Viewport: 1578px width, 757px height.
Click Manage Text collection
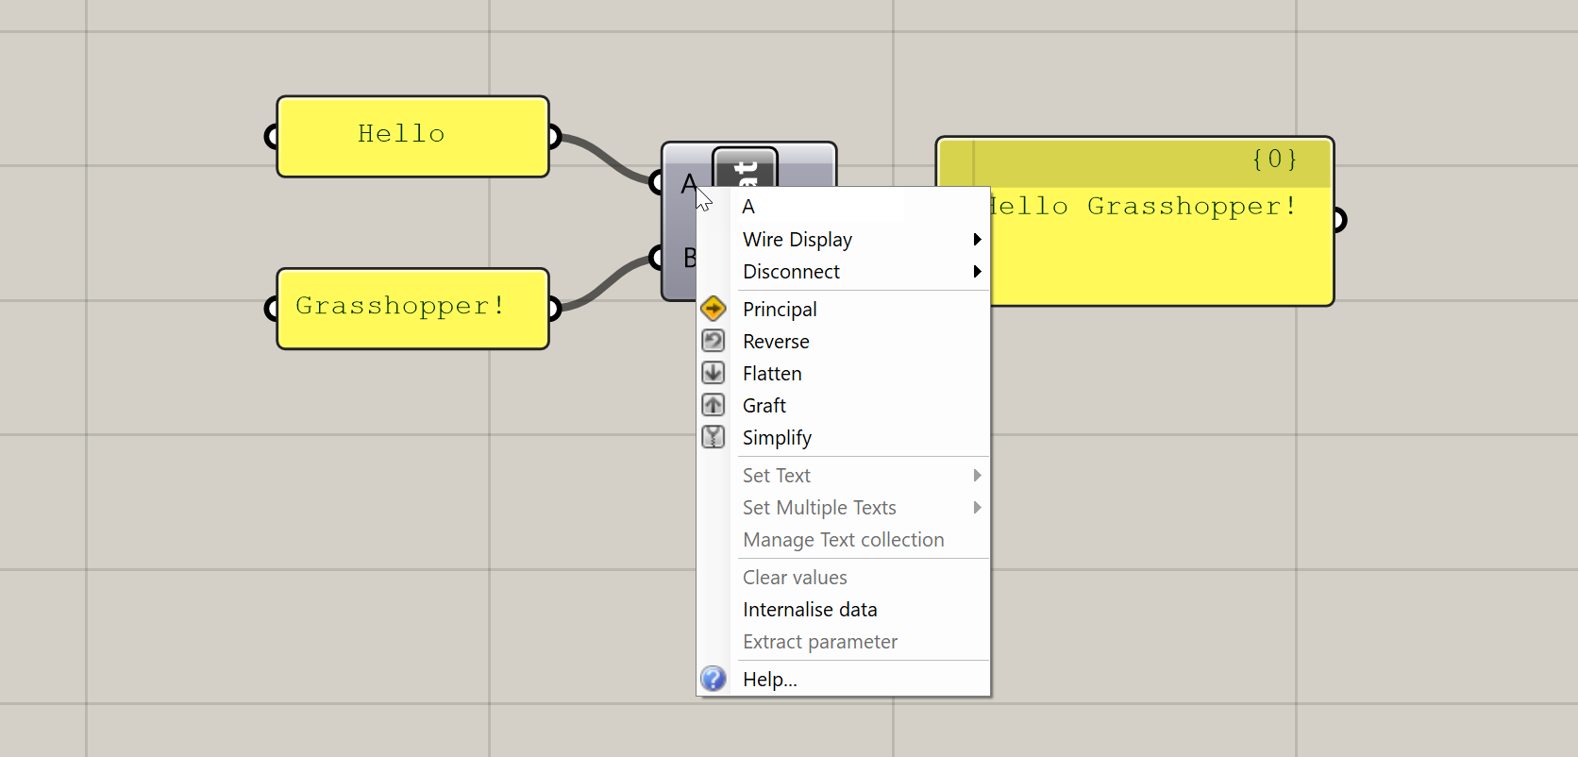(844, 540)
